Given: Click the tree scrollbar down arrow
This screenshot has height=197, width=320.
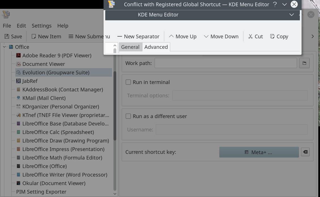Looking at the screenshot, I should click(x=115, y=194).
